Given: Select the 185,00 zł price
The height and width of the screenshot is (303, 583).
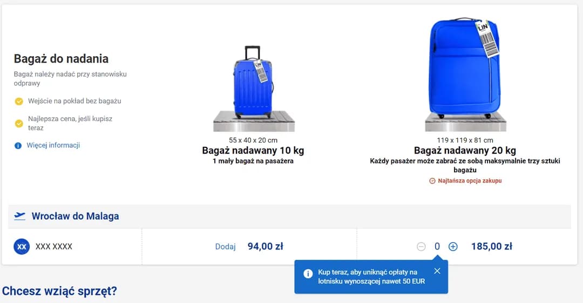Looking at the screenshot, I should coord(491,247).
